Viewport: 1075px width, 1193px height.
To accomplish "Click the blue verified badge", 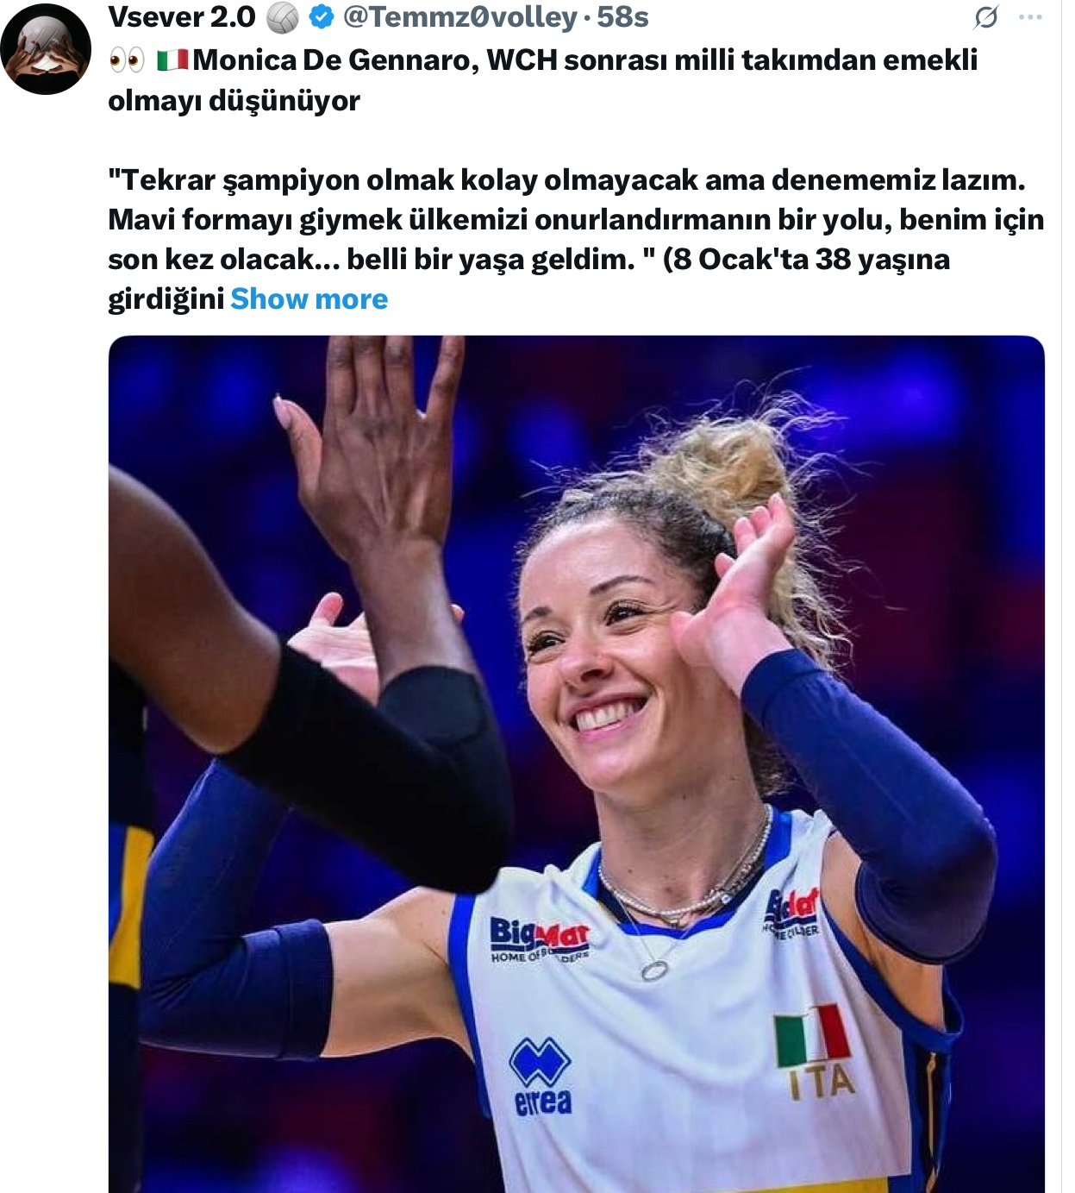I will [322, 17].
